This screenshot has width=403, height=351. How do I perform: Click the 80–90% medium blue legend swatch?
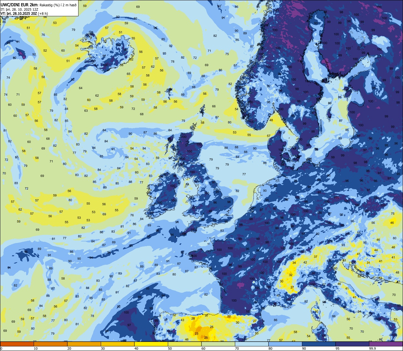(285, 344)
